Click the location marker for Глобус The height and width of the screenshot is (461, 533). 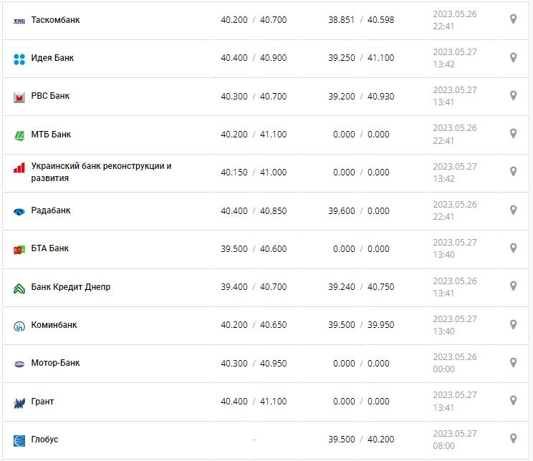tap(513, 438)
